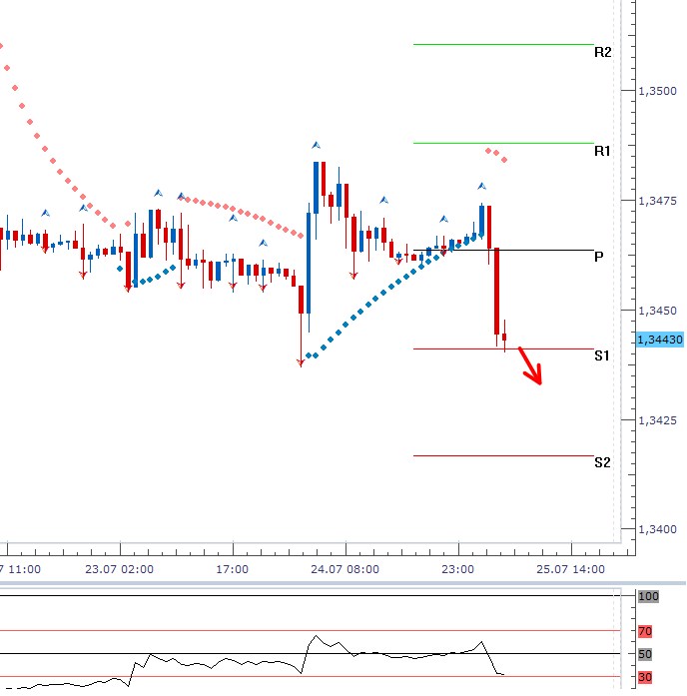Select the green R2 resistance line
The width and height of the screenshot is (687, 696).
[x=503, y=44]
